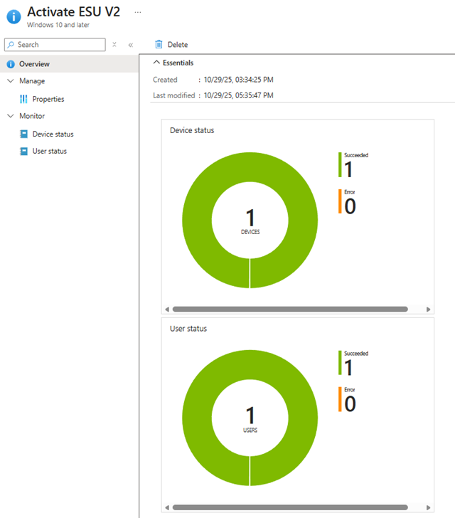The height and width of the screenshot is (518, 455).
Task: Click the Device status card title
Action: click(x=192, y=130)
